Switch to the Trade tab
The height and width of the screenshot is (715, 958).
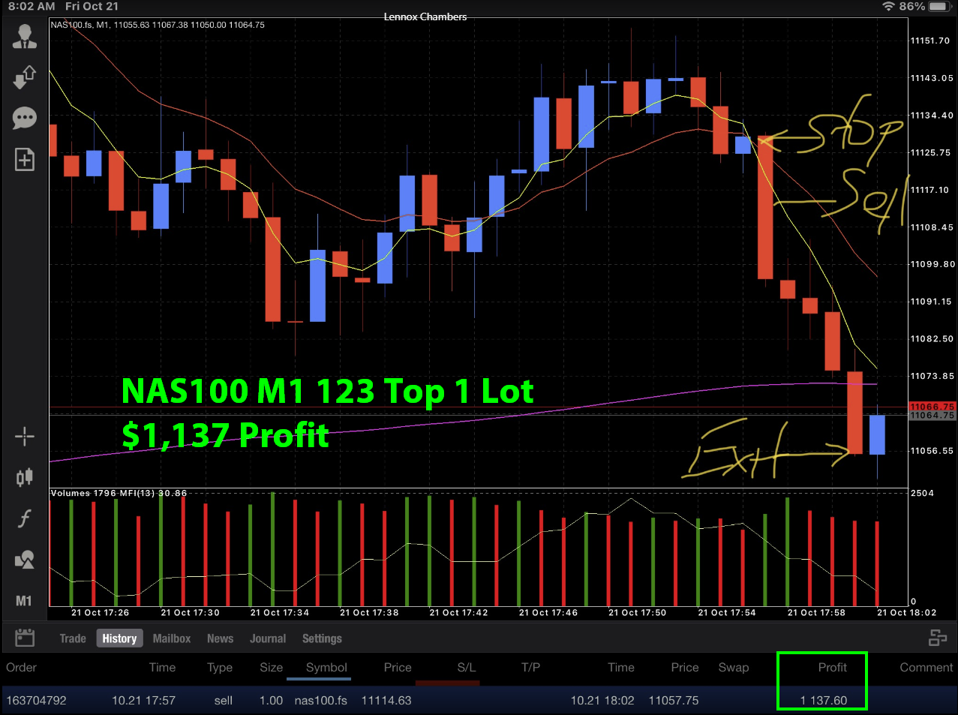pos(73,638)
